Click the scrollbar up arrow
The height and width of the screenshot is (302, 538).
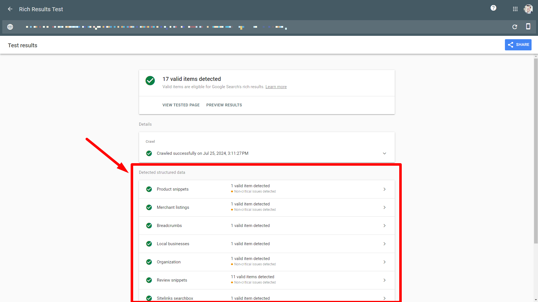536,56
